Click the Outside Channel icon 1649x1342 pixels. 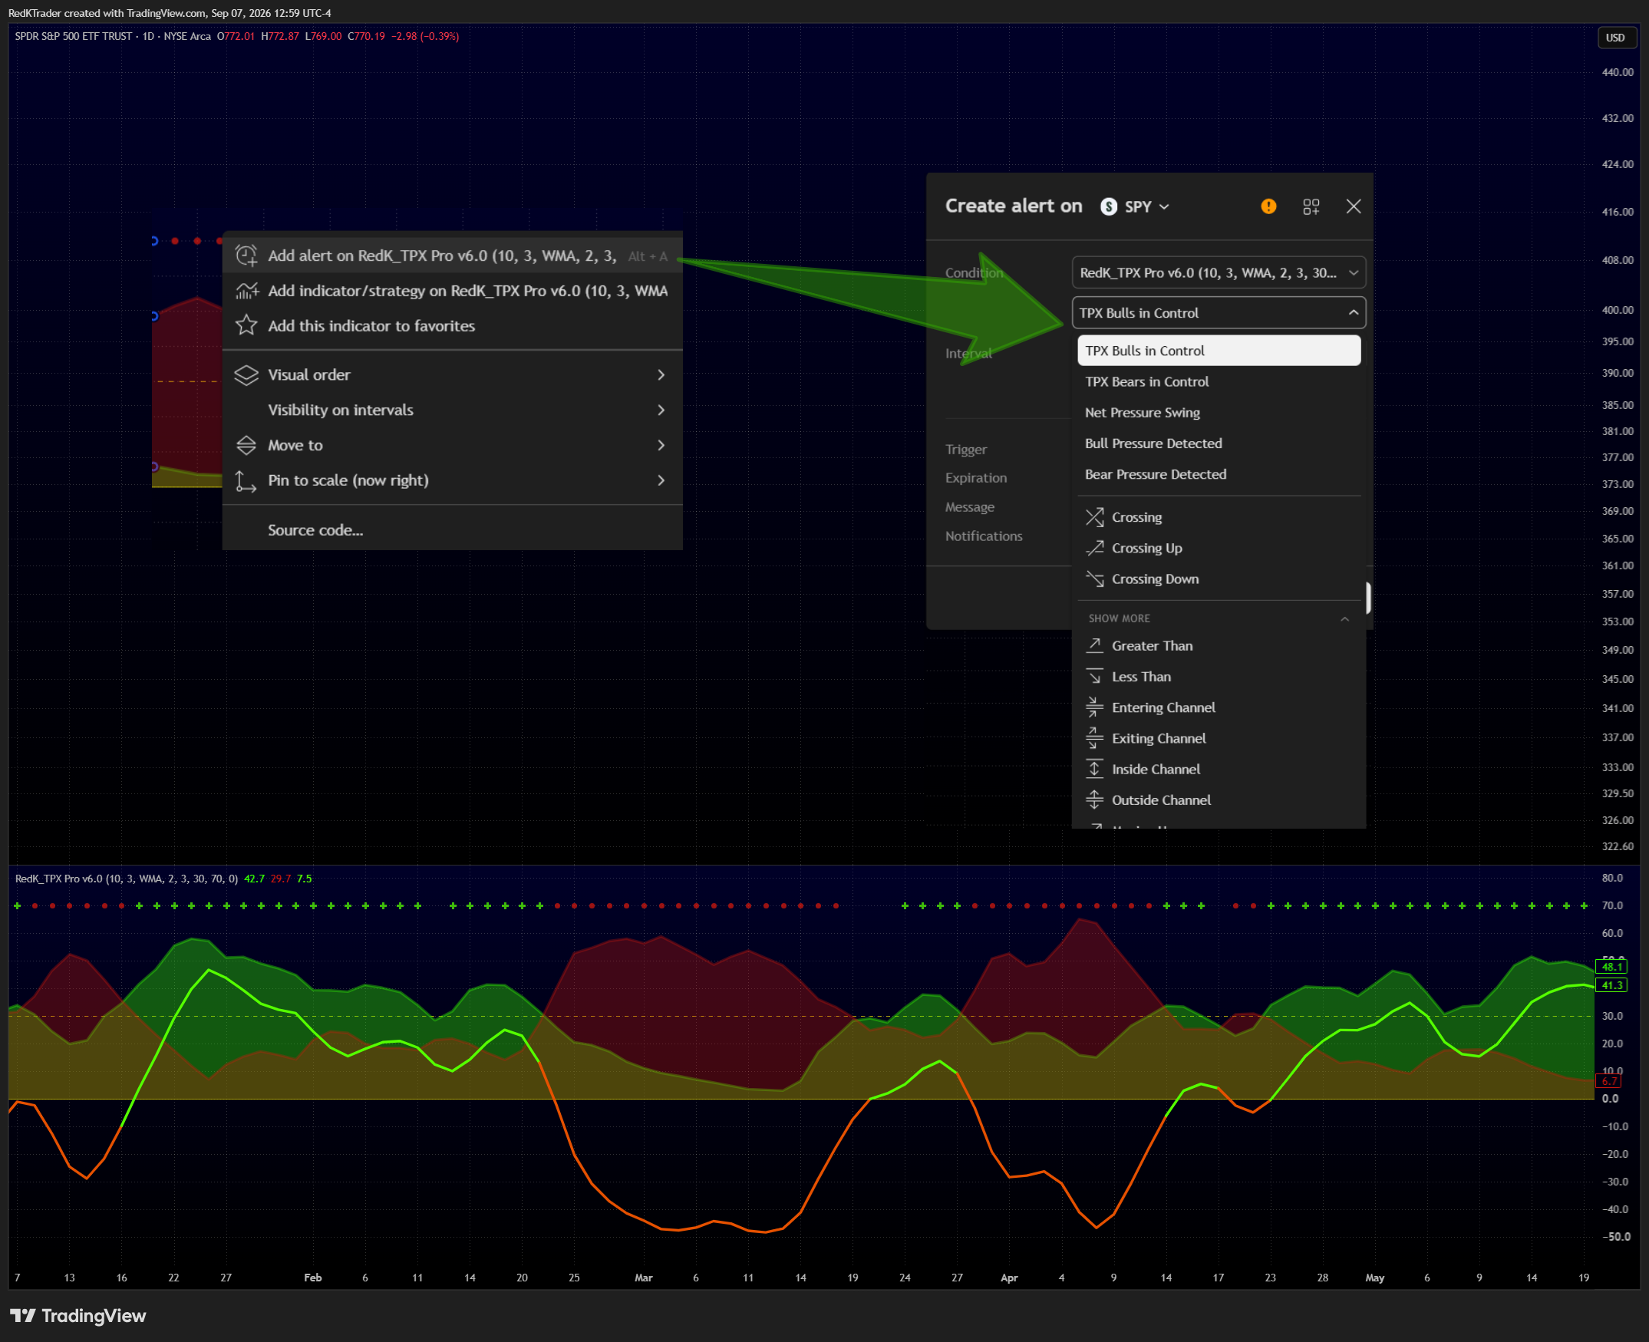(x=1094, y=800)
